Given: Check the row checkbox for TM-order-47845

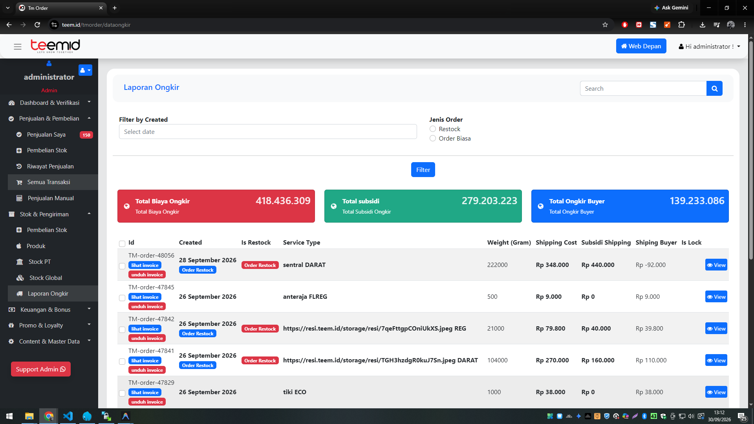Looking at the screenshot, I should click(122, 298).
